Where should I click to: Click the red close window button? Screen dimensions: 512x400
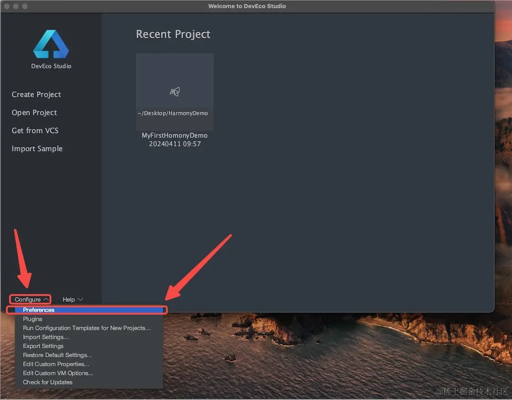click(x=6, y=6)
